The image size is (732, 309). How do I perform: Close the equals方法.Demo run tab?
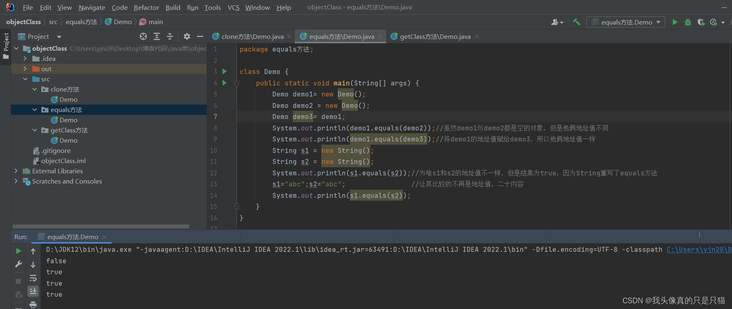(104, 237)
